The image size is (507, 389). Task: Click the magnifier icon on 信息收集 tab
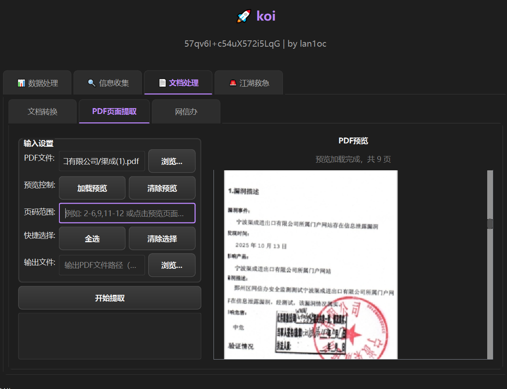91,83
